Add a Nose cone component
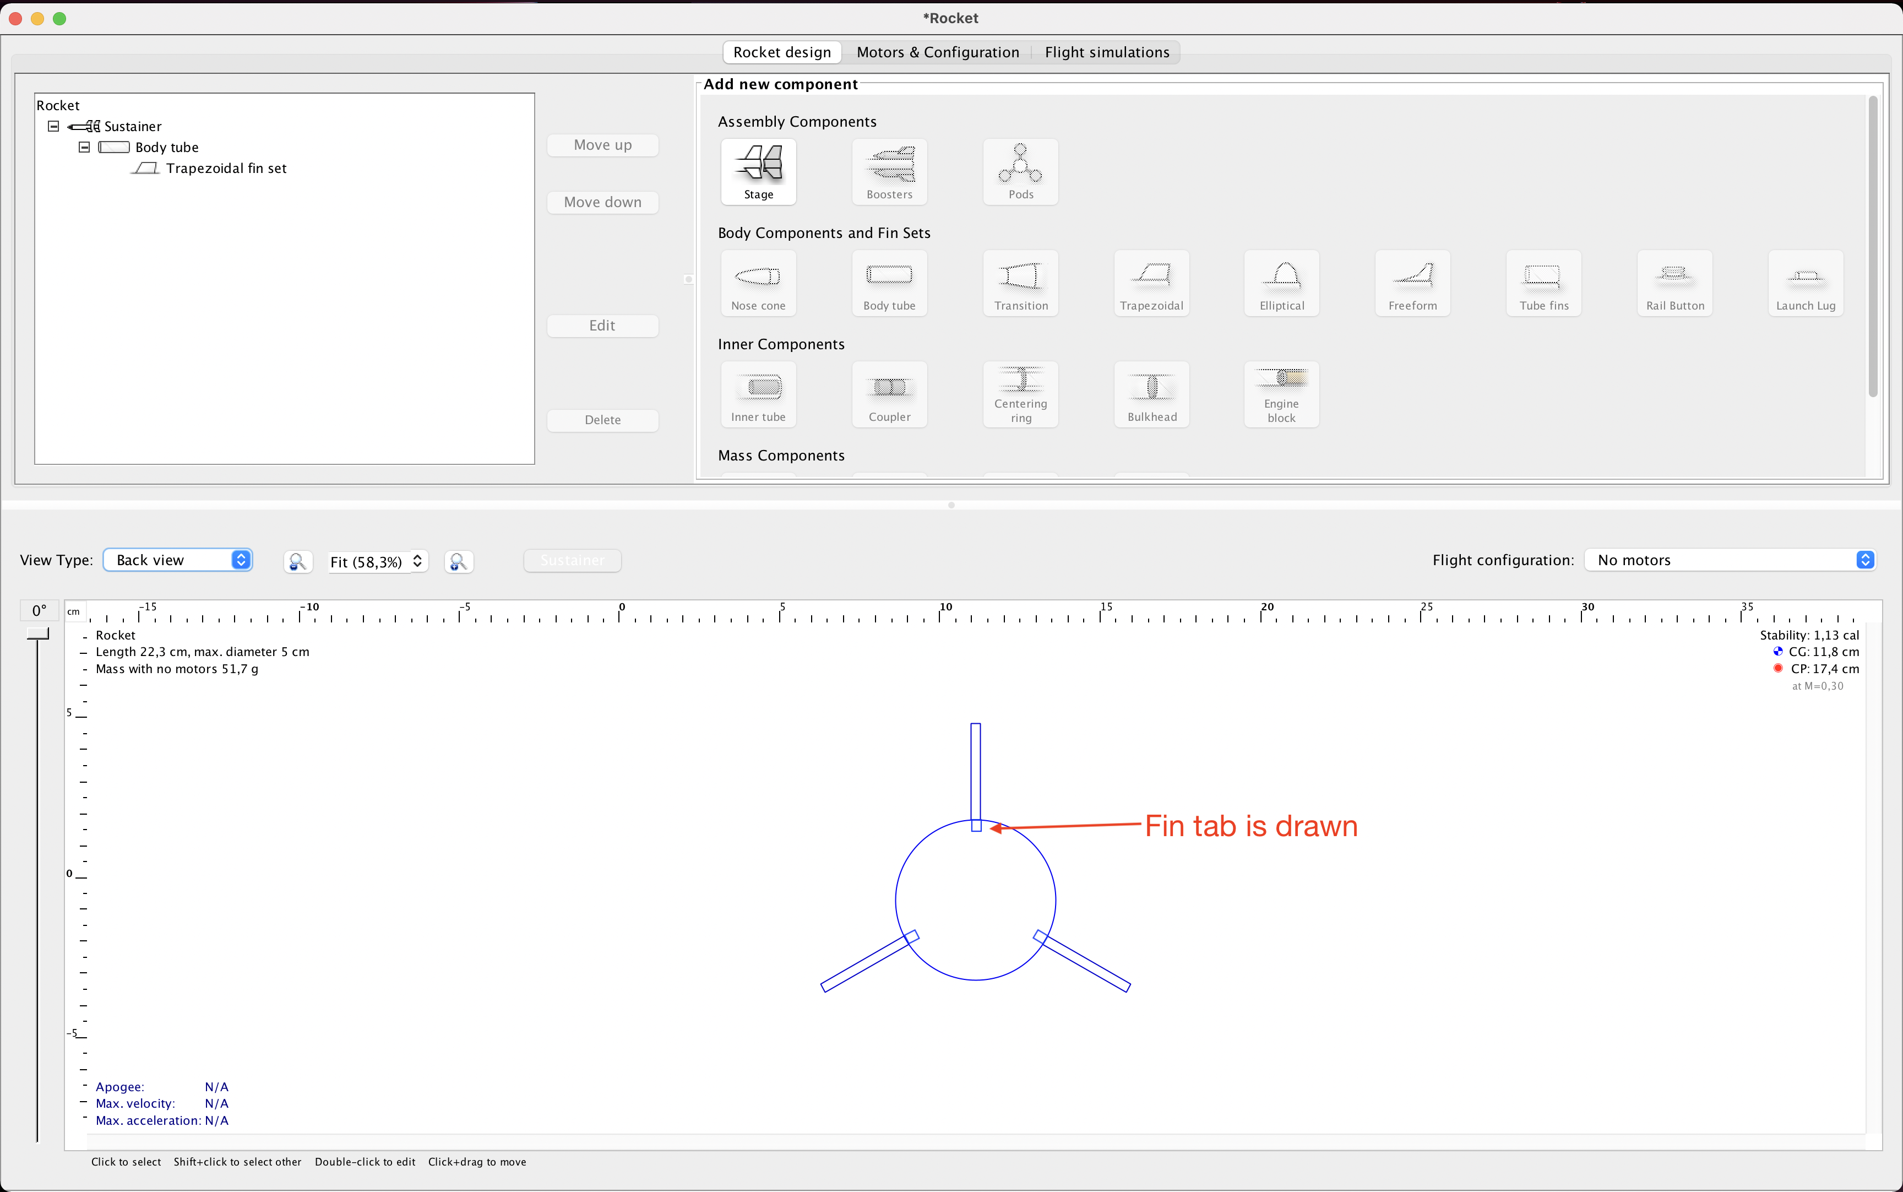Image resolution: width=1903 pixels, height=1192 pixels. tap(758, 283)
